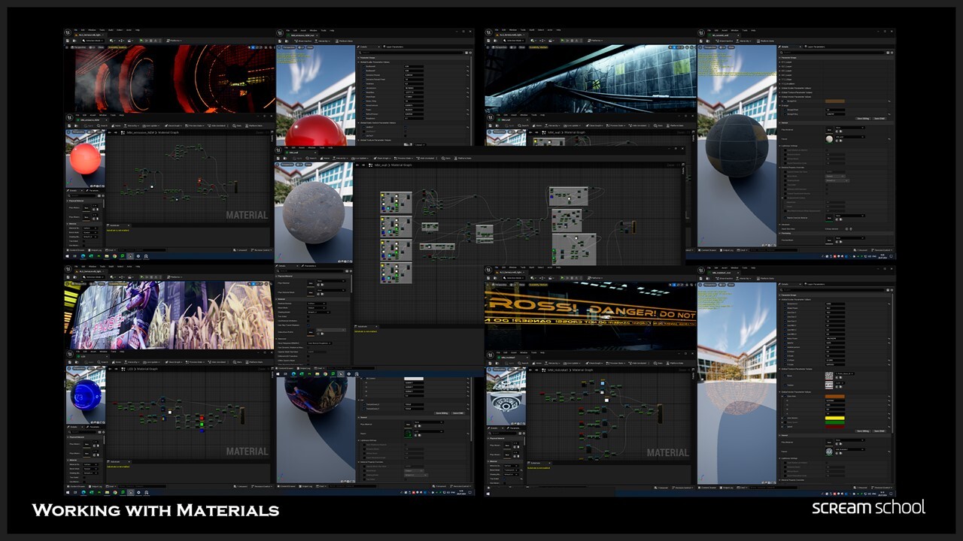Image resolution: width=963 pixels, height=541 pixels.
Task: Switch to the Parameters tab in the center MM_wall editor
Action: pos(310,265)
